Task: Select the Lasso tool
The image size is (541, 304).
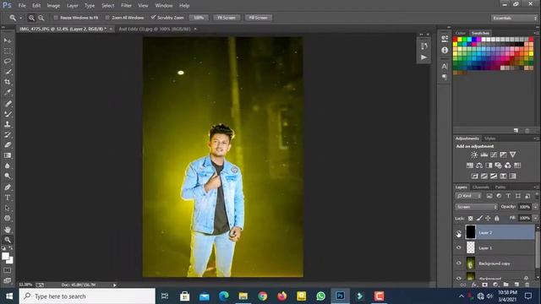Action: [x=8, y=62]
